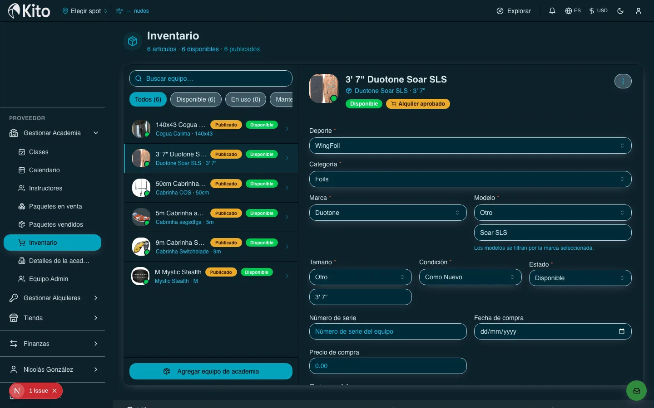654x408 pixels.
Task: Click Disponible badge on M Mystic Stealth row
Action: pyautogui.click(x=257, y=272)
